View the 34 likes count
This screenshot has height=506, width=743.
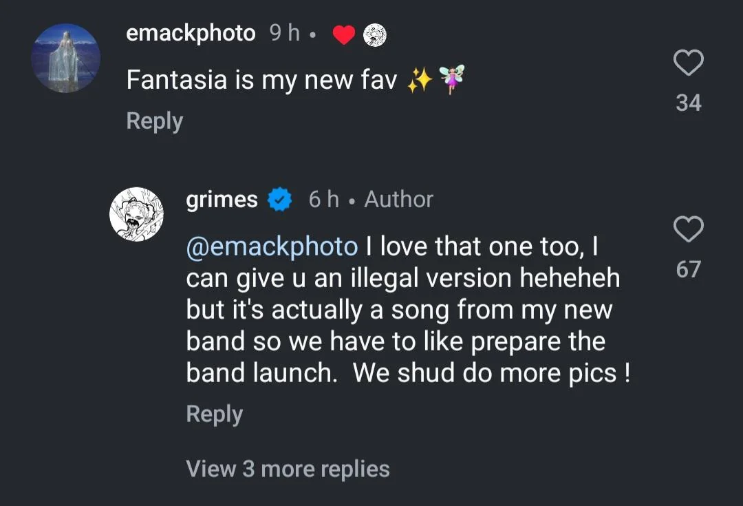(x=688, y=103)
